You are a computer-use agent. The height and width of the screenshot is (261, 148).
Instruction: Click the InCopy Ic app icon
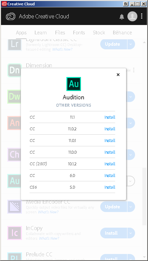[x=15, y=233]
